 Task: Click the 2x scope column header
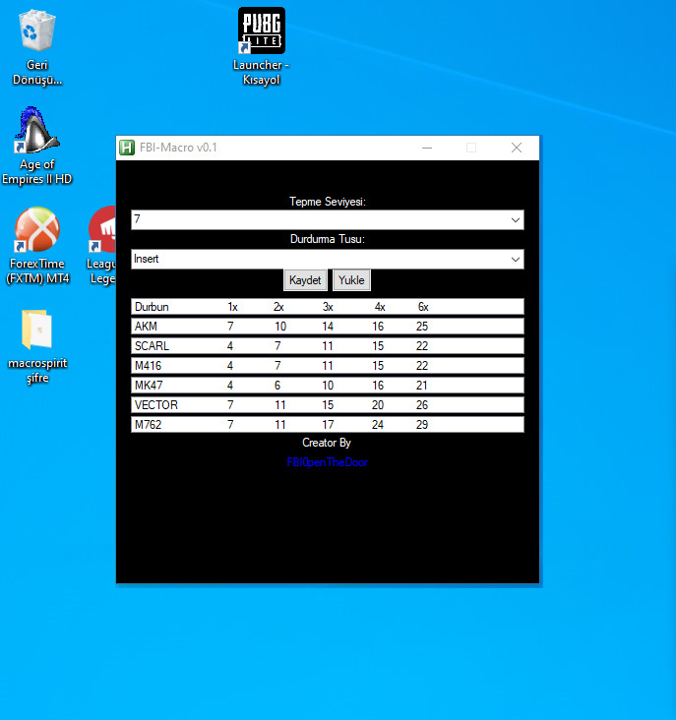pyautogui.click(x=278, y=307)
